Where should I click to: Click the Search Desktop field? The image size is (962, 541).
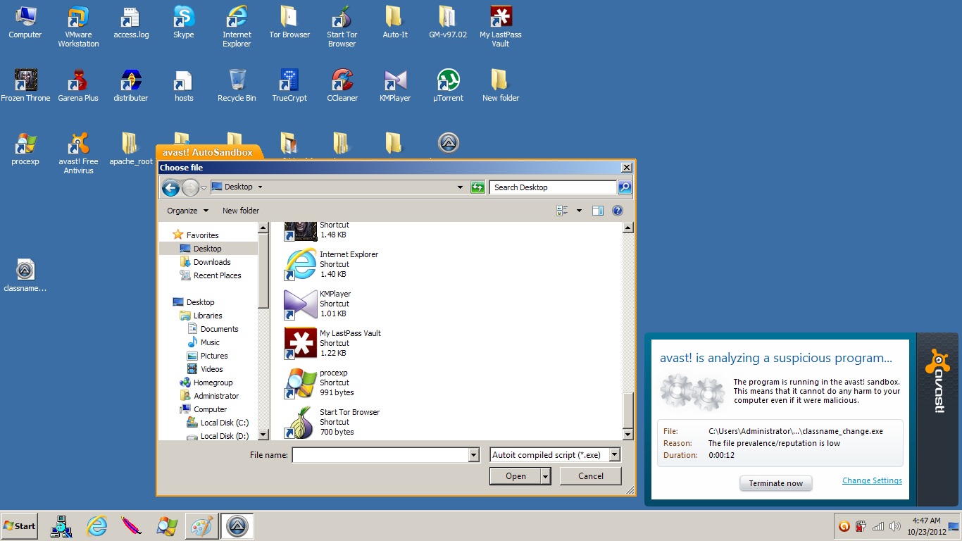pos(553,187)
